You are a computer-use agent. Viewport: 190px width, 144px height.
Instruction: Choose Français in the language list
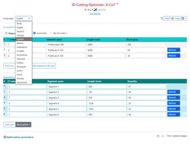(x=24, y=35)
